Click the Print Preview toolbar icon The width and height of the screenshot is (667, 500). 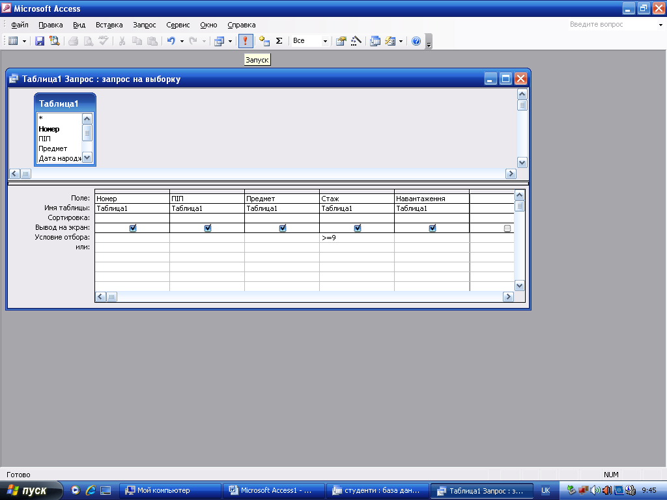89,41
